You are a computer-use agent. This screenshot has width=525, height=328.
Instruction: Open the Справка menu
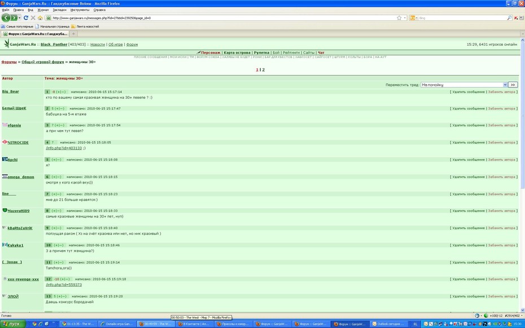tap(99, 10)
